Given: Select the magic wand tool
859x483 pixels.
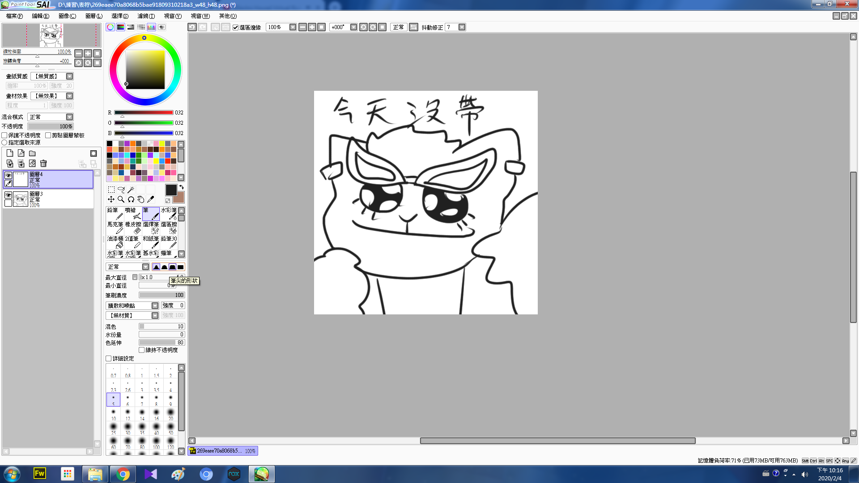Looking at the screenshot, I should coord(131,190).
